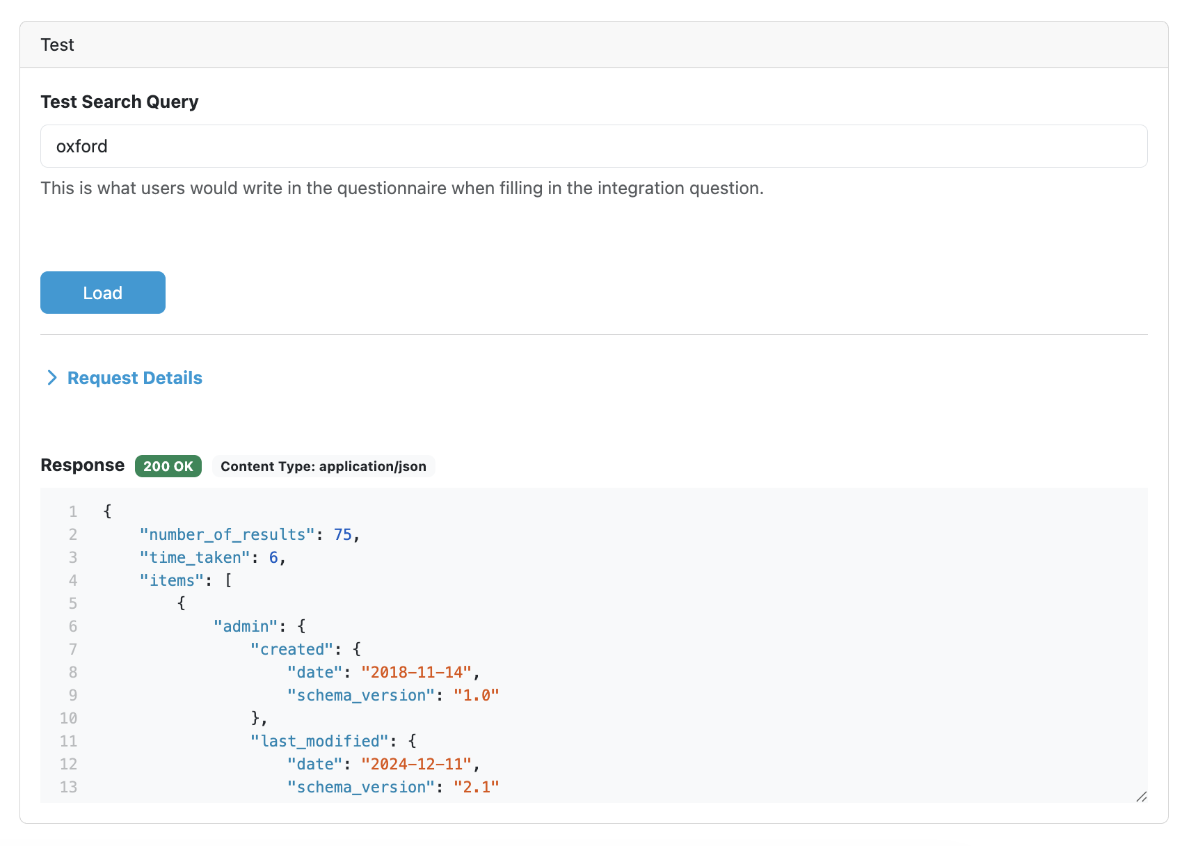Screen dimensions: 1191x846
Task: Click the Response heading label
Action: click(x=82, y=465)
